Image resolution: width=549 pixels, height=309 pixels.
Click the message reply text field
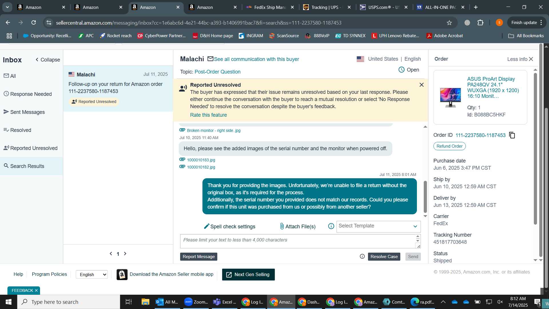(298, 241)
